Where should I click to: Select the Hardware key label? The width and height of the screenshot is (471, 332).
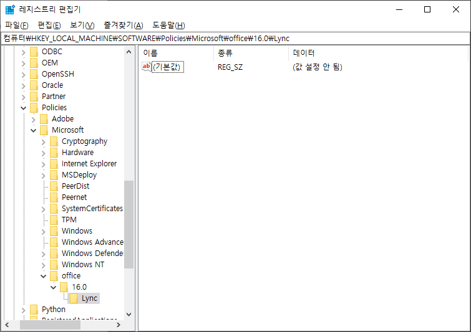(x=77, y=153)
